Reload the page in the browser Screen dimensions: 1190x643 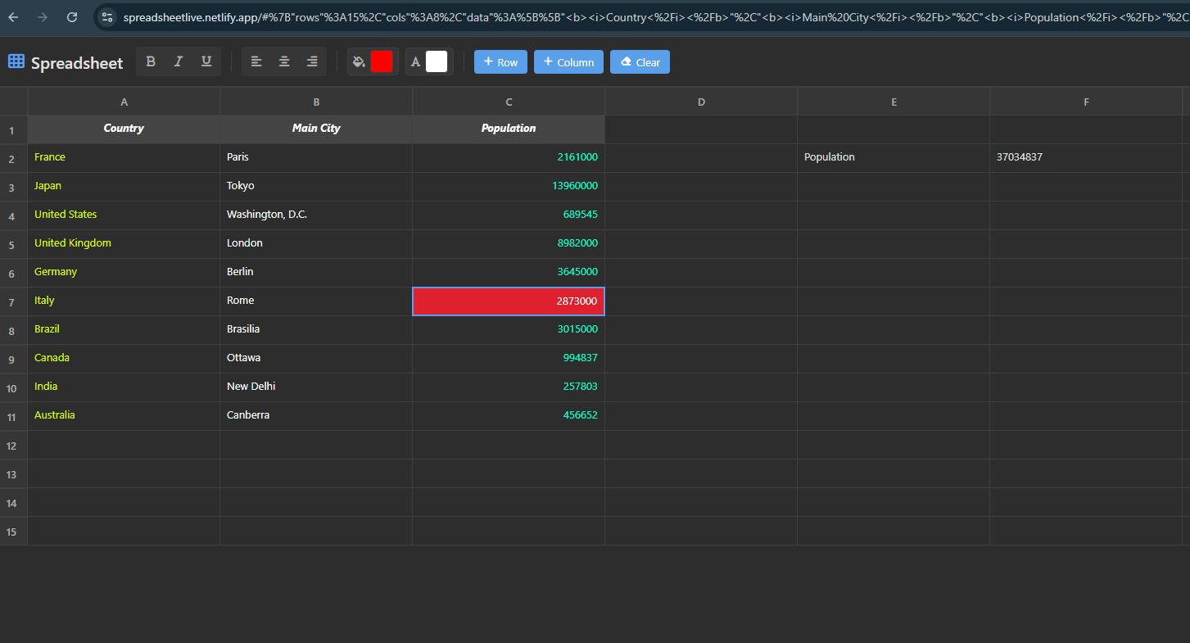[x=72, y=16]
